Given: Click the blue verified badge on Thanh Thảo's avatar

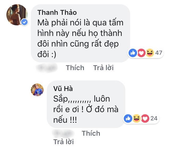Looking at the screenshot, I should tap(25, 22).
